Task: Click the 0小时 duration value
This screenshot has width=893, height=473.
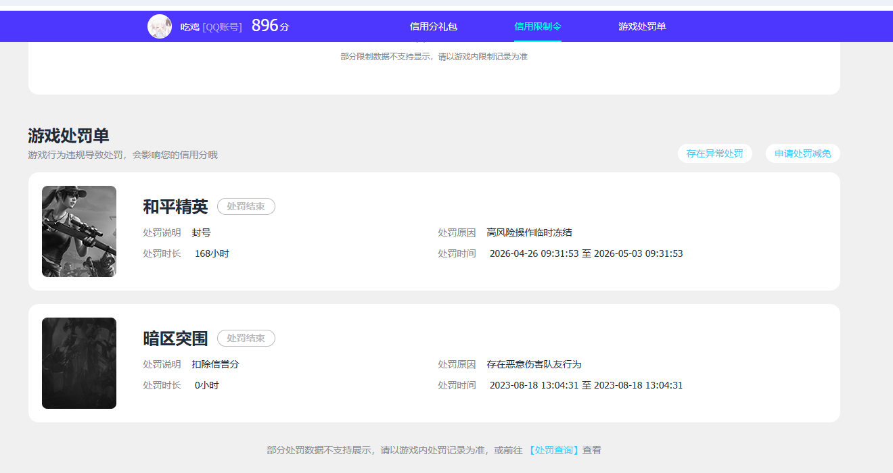Action: pyautogui.click(x=206, y=385)
